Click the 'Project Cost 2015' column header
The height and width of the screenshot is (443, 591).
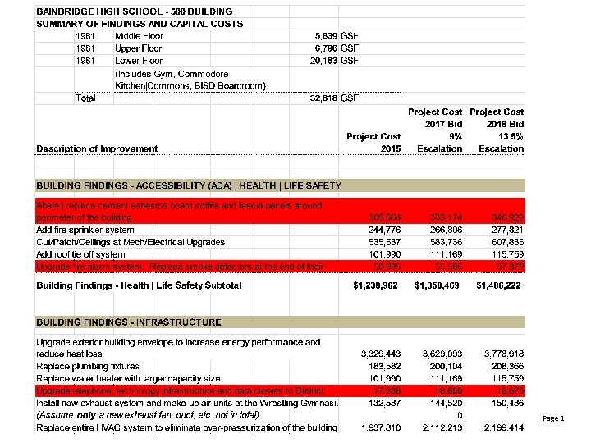click(x=373, y=143)
